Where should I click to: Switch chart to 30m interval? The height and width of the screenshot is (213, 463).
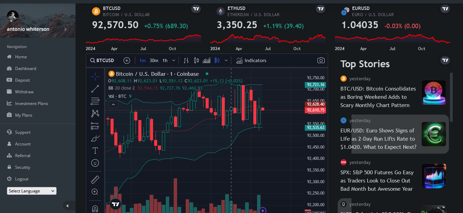[154, 60]
